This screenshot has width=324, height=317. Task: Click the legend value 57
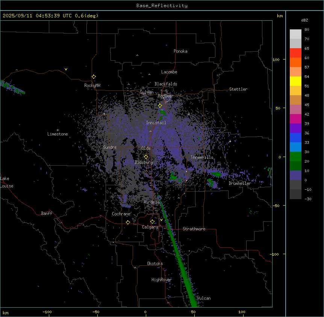pos(307,67)
